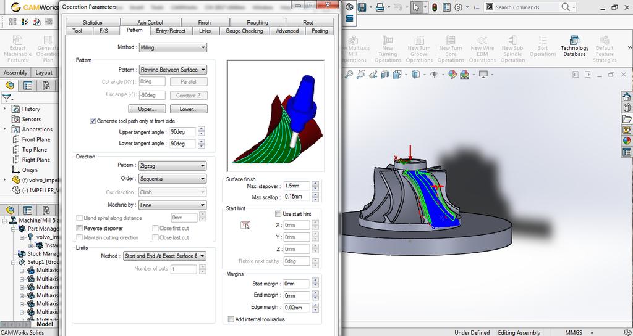The image size is (633, 336).
Task: Click the Display Style cube icon
Action: (416, 75)
